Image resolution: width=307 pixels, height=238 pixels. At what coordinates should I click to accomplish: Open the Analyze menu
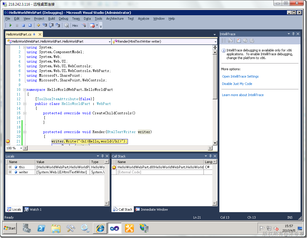point(144,19)
